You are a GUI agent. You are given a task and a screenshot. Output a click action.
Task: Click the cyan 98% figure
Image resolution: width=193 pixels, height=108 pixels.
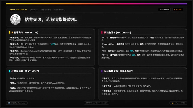(x=131, y=51)
